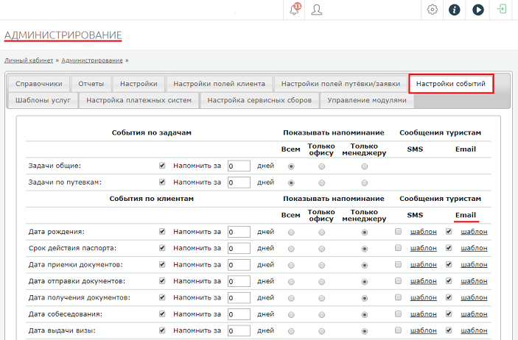Image resolution: width=518 pixels, height=340 pixels.
Task: Open Email шаблон for Дата рождения
Action: tap(474, 232)
